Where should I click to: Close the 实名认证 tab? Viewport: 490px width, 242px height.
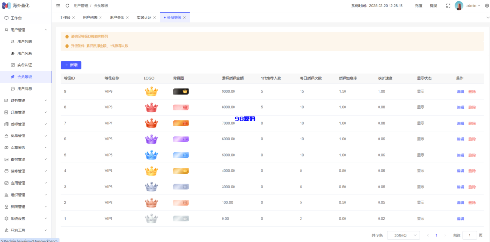[x=155, y=18]
